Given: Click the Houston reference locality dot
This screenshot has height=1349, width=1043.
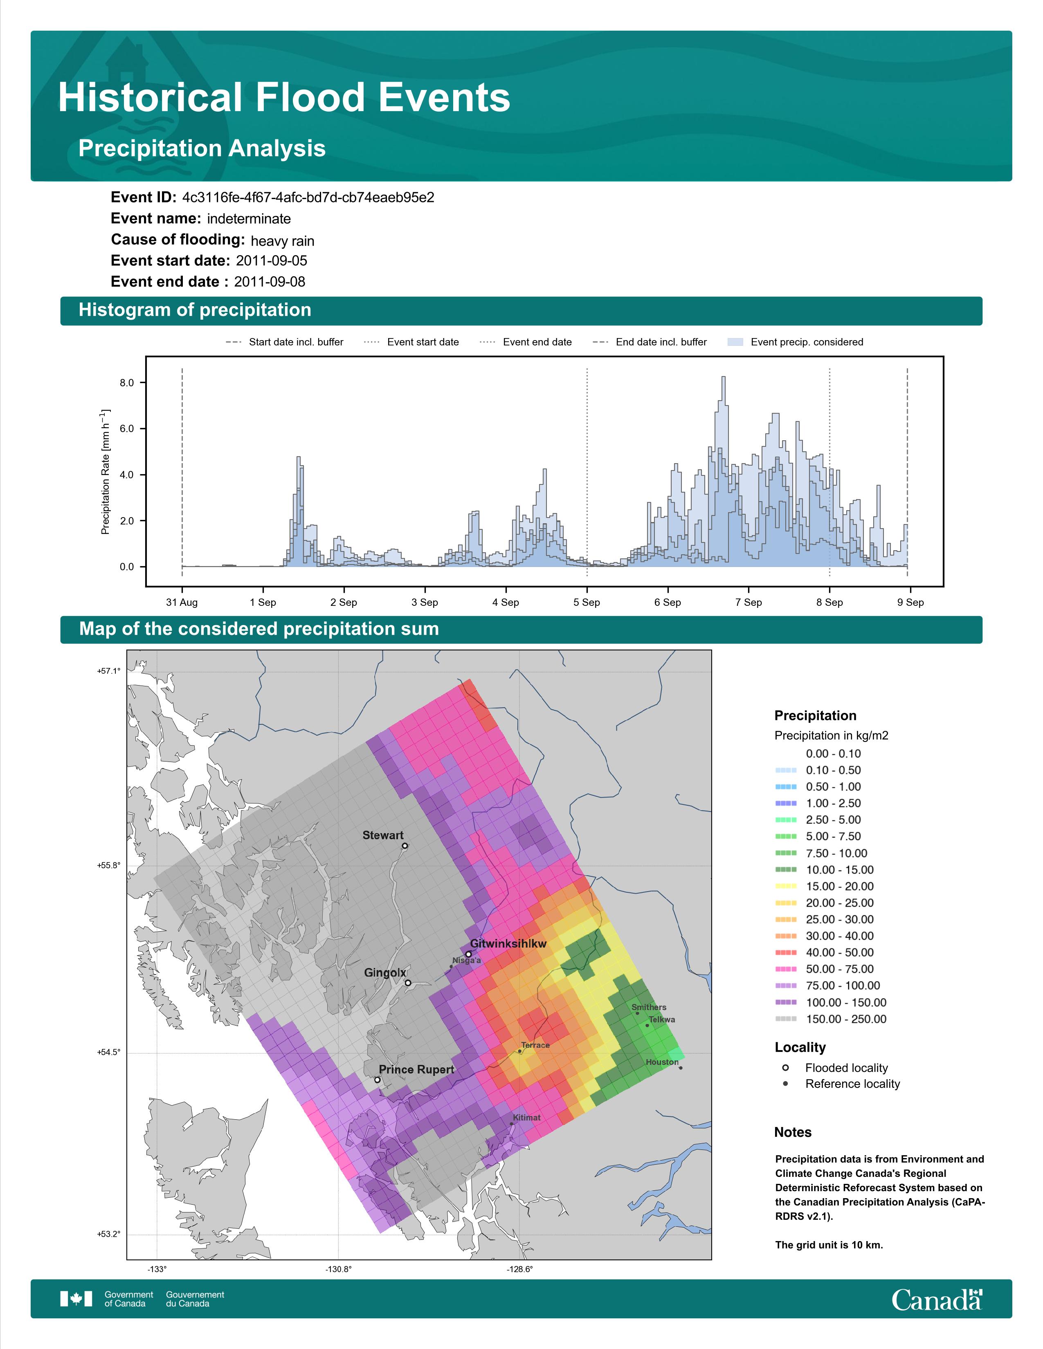Looking at the screenshot, I should point(680,1068).
